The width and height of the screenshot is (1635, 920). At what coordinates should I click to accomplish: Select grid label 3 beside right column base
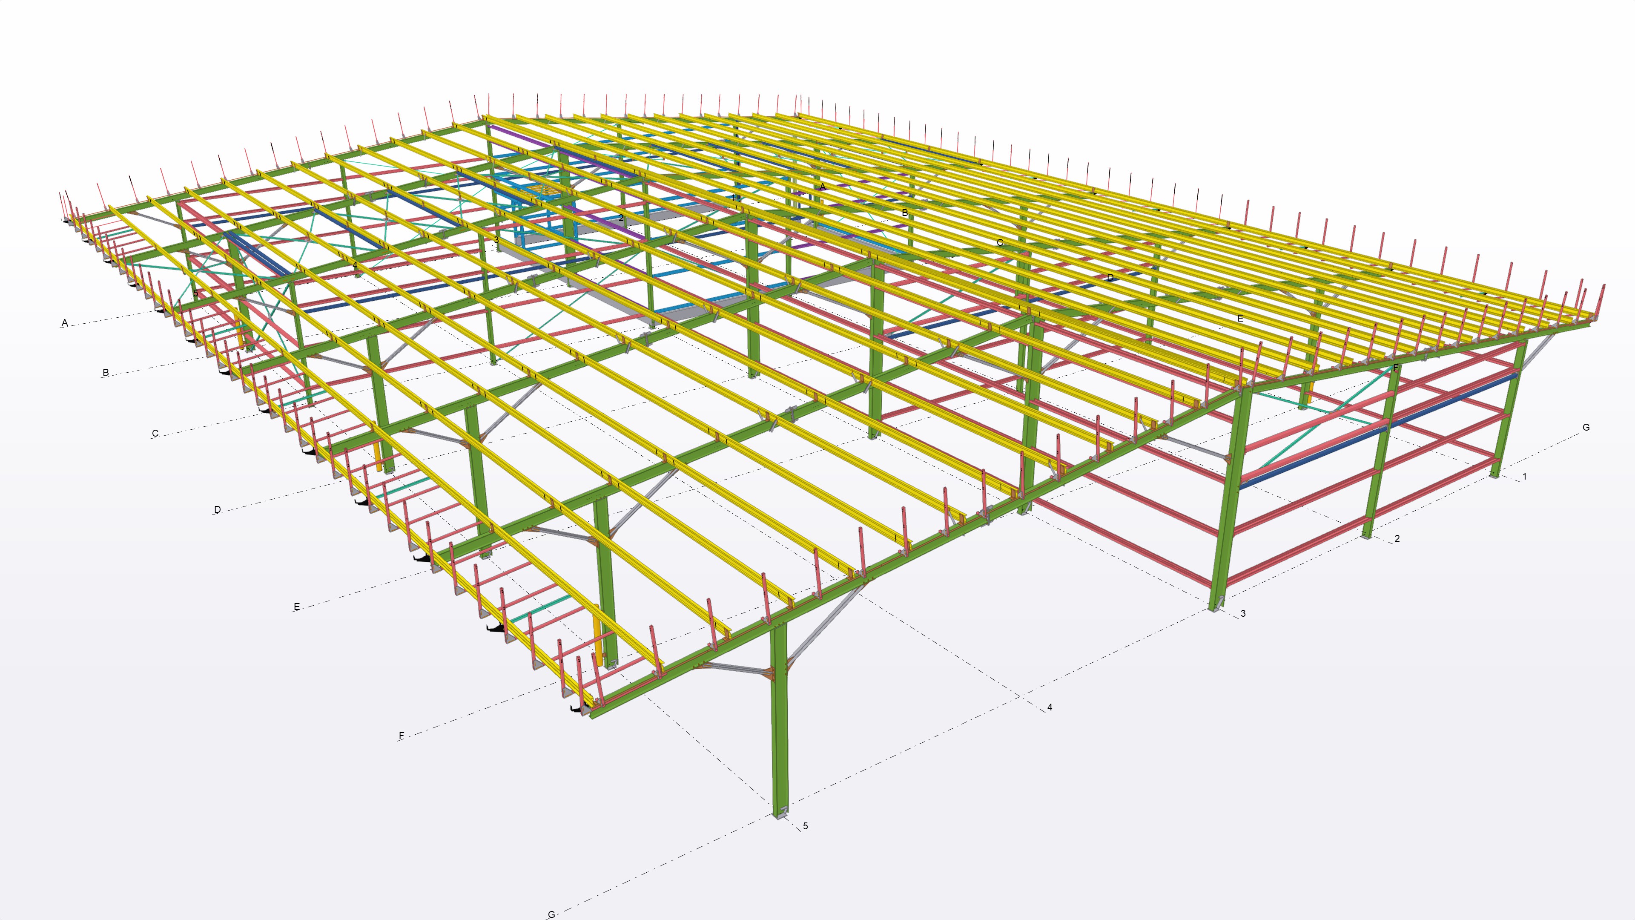click(1243, 613)
